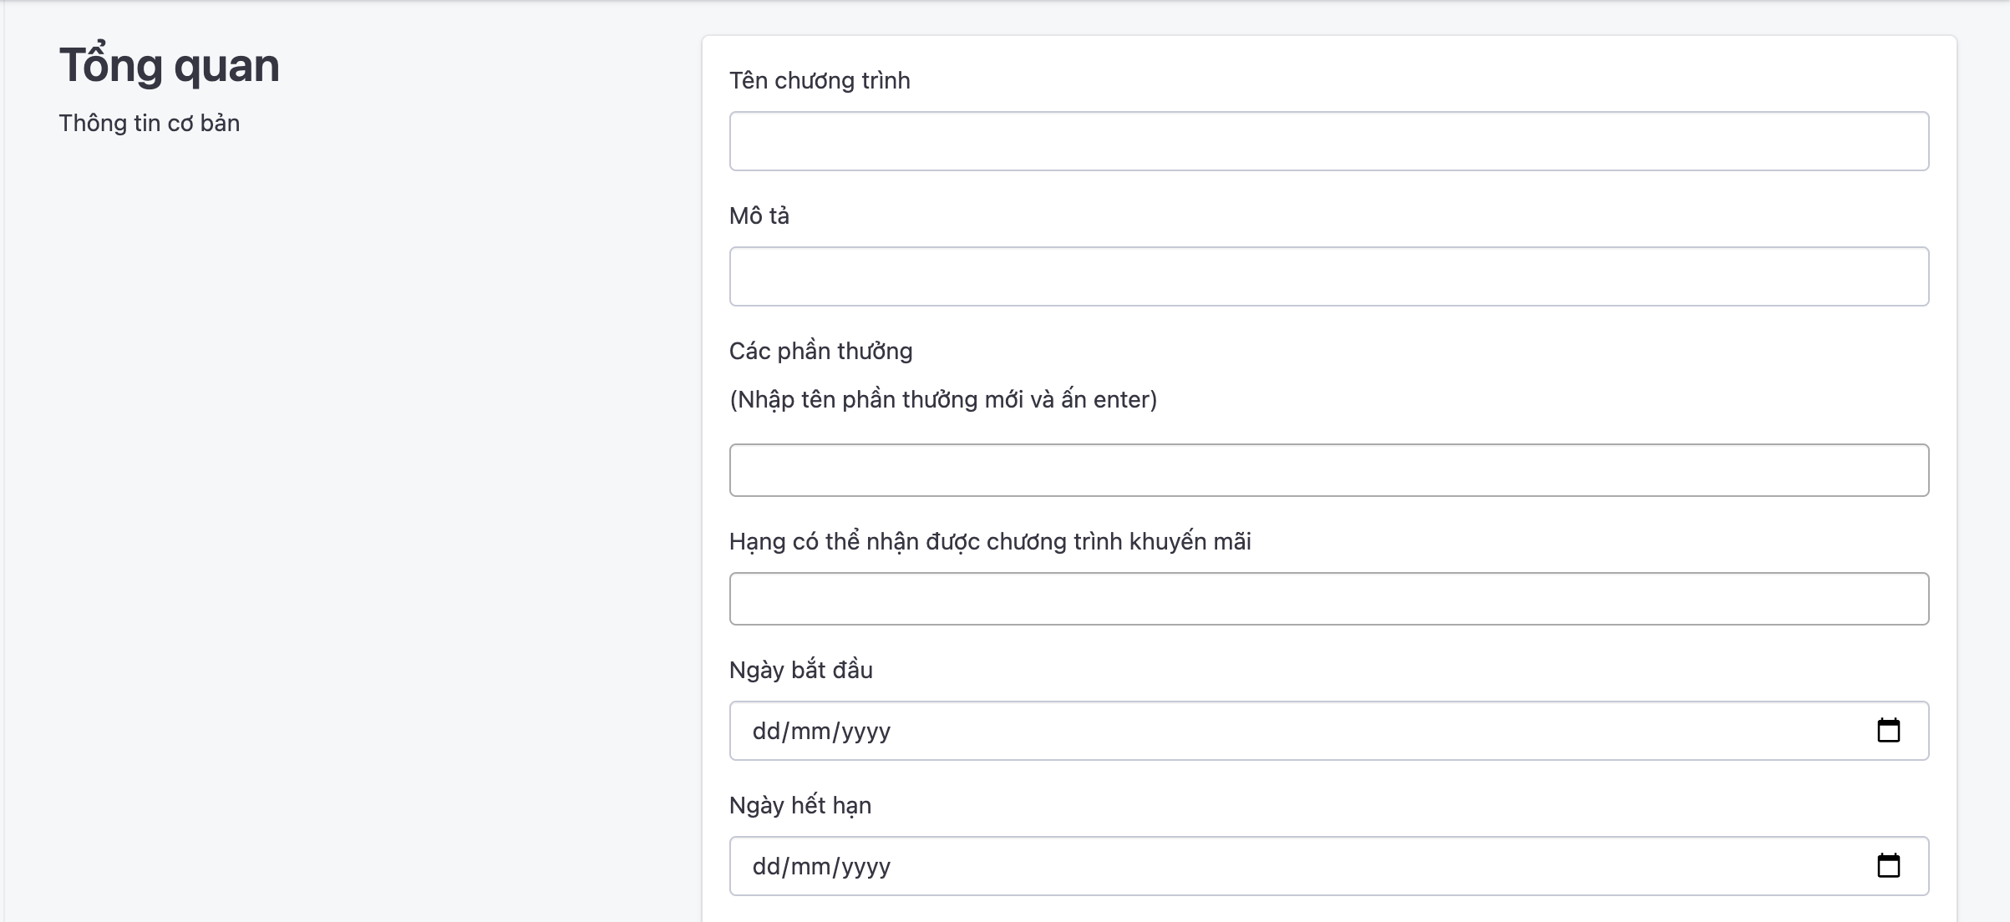The width and height of the screenshot is (2010, 922).
Task: Click the Tổng quan heading
Action: pos(169,65)
